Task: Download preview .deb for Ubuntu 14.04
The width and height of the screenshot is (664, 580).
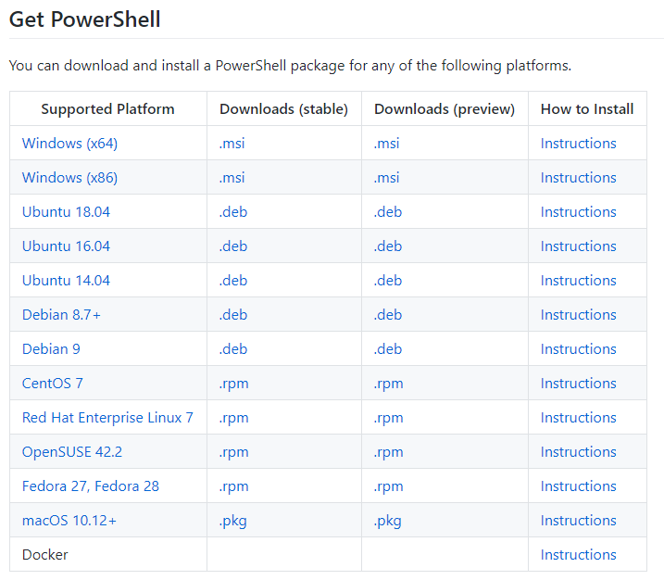Action: coord(388,281)
